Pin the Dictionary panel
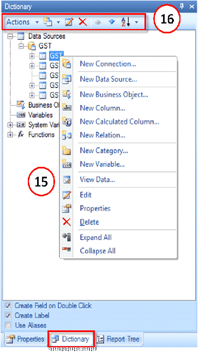The width and height of the screenshot is (199, 355). (x=182, y=7)
